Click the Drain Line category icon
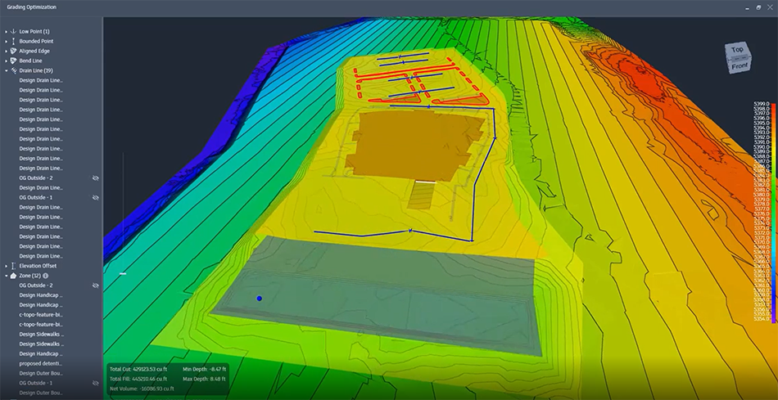 (13, 70)
